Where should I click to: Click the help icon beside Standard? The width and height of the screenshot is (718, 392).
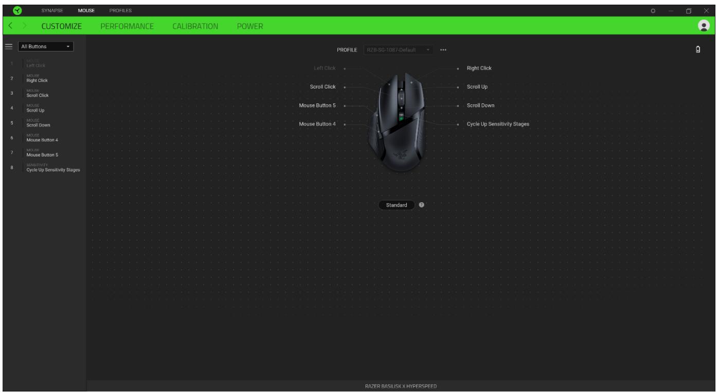[x=421, y=205]
